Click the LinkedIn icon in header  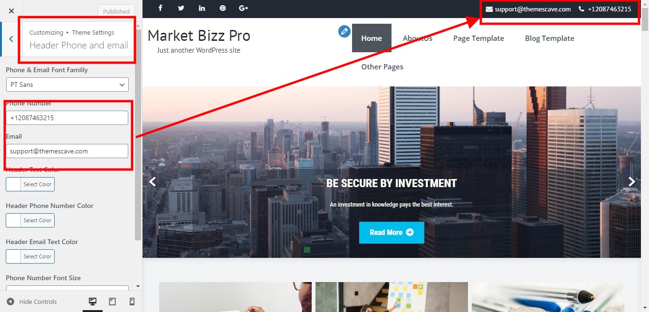point(202,8)
